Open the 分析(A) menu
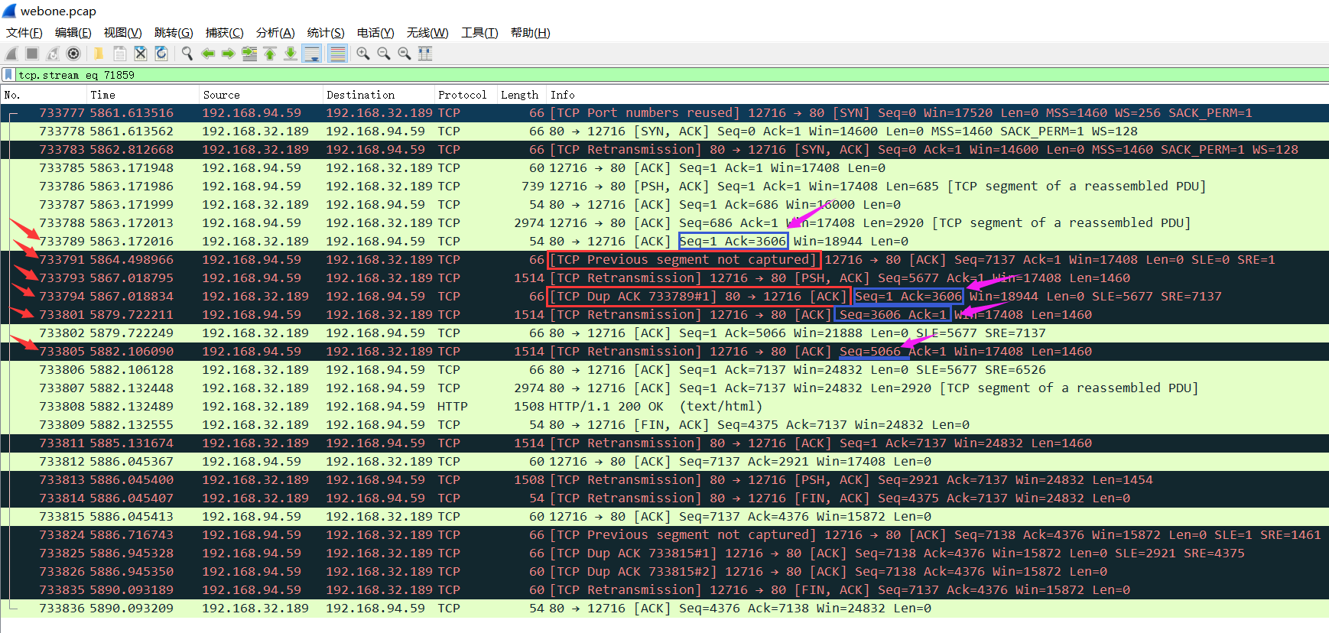1329x633 pixels. click(275, 33)
